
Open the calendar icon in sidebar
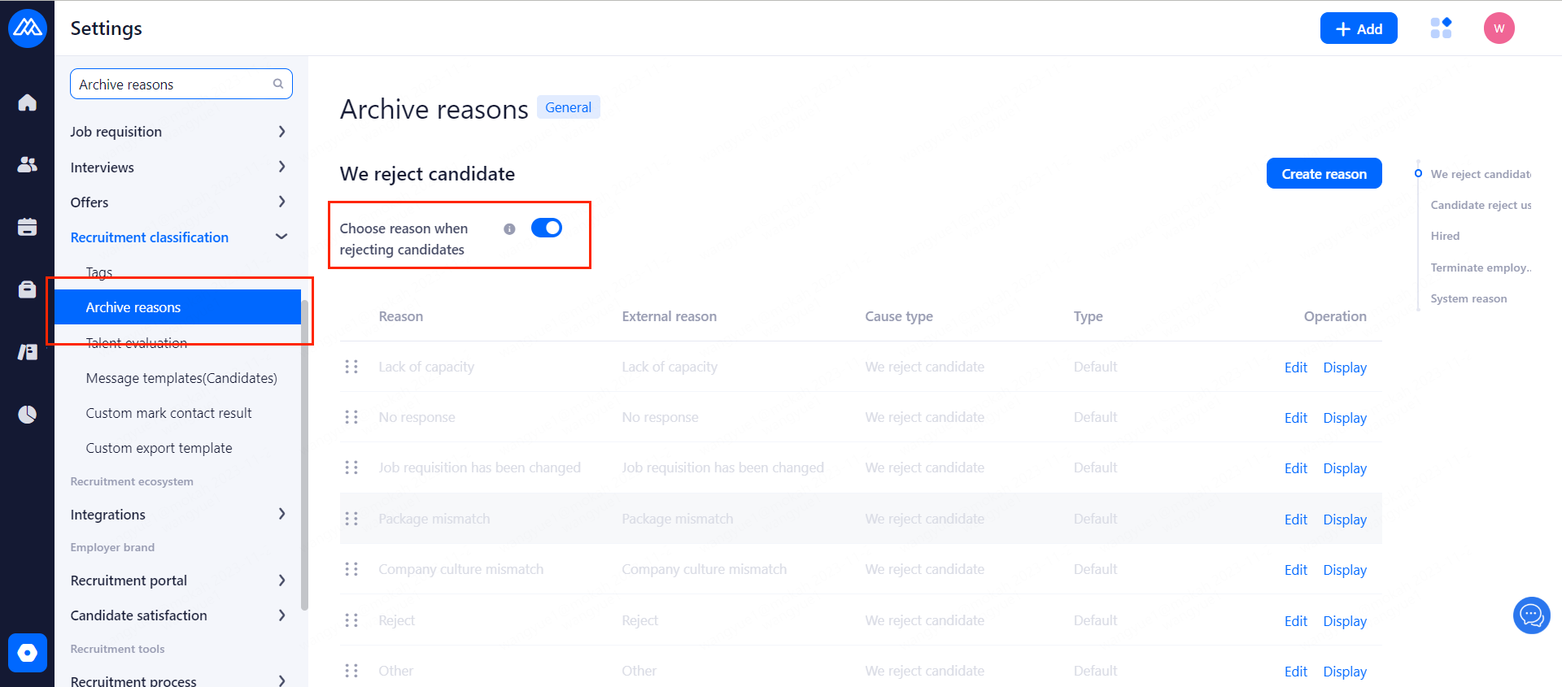coord(27,227)
